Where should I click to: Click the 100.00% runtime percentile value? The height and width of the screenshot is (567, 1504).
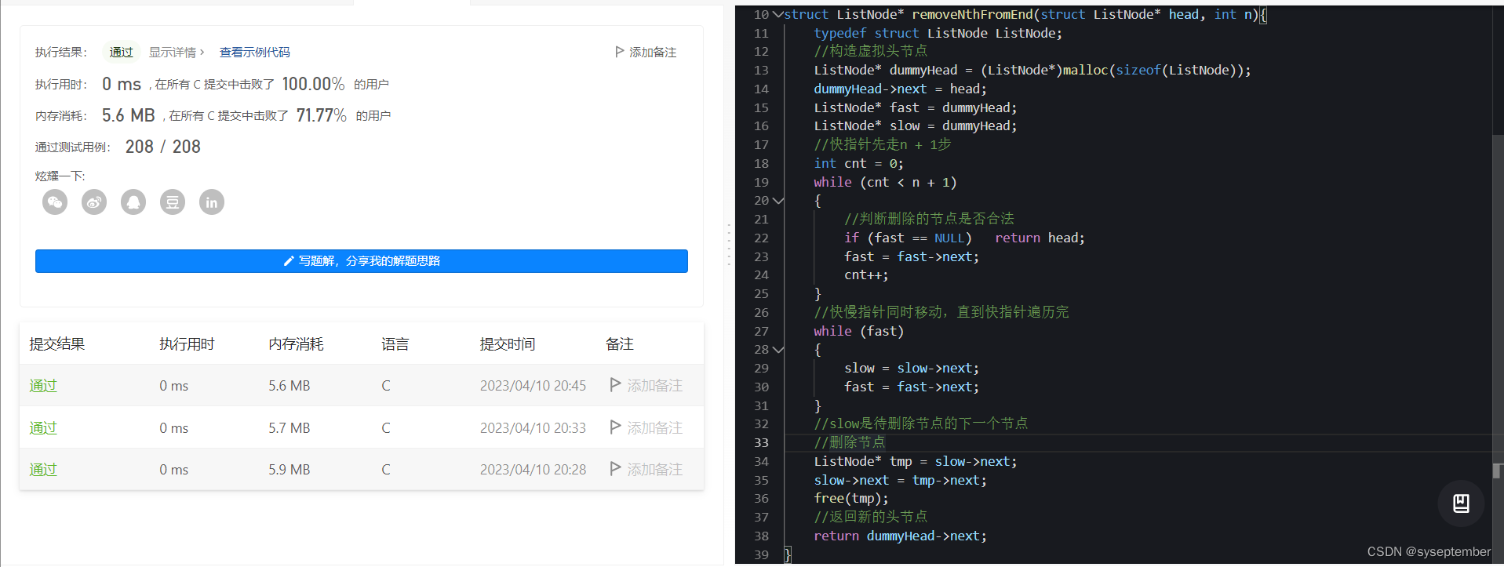tap(313, 84)
